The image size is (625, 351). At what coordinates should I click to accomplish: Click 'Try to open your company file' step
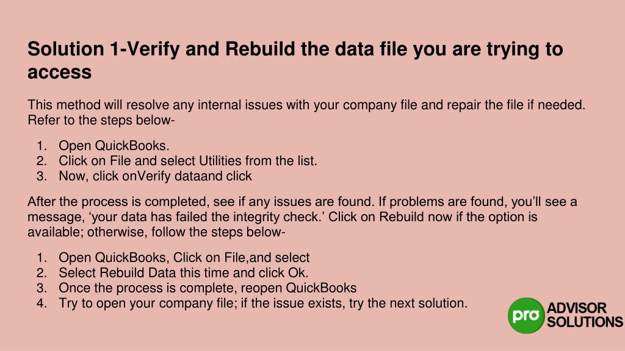pos(263,303)
